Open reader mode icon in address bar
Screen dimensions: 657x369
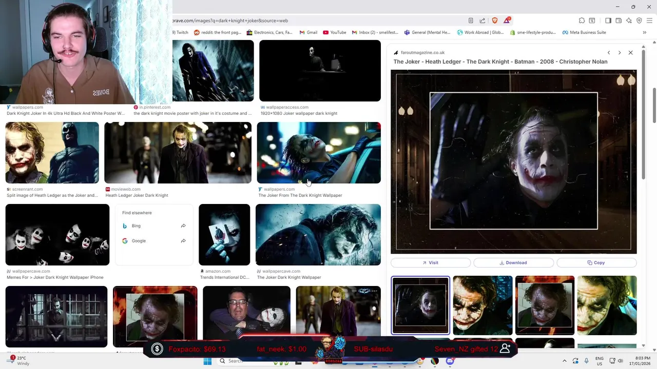pos(471,20)
